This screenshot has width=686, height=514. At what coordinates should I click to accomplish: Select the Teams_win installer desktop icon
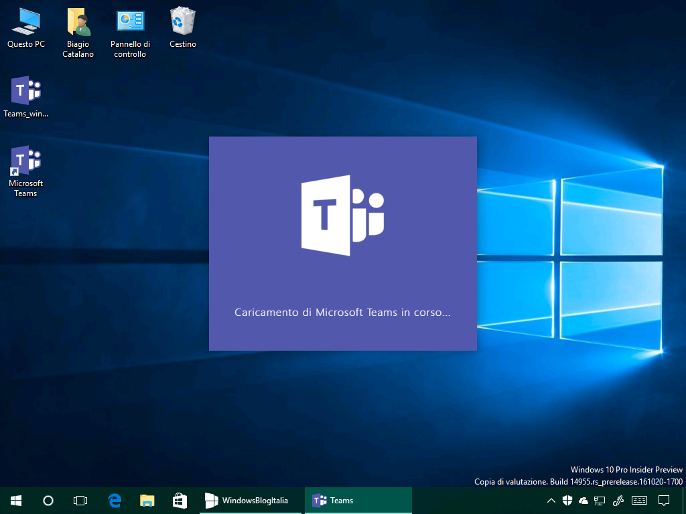[26, 96]
